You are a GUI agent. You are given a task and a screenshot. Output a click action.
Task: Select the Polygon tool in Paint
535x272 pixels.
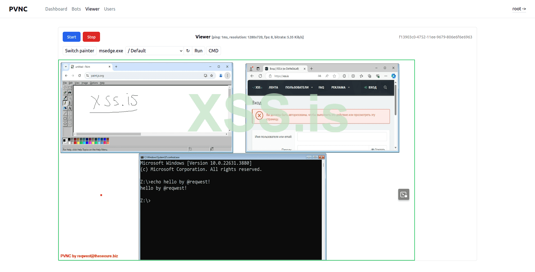coord(70,119)
